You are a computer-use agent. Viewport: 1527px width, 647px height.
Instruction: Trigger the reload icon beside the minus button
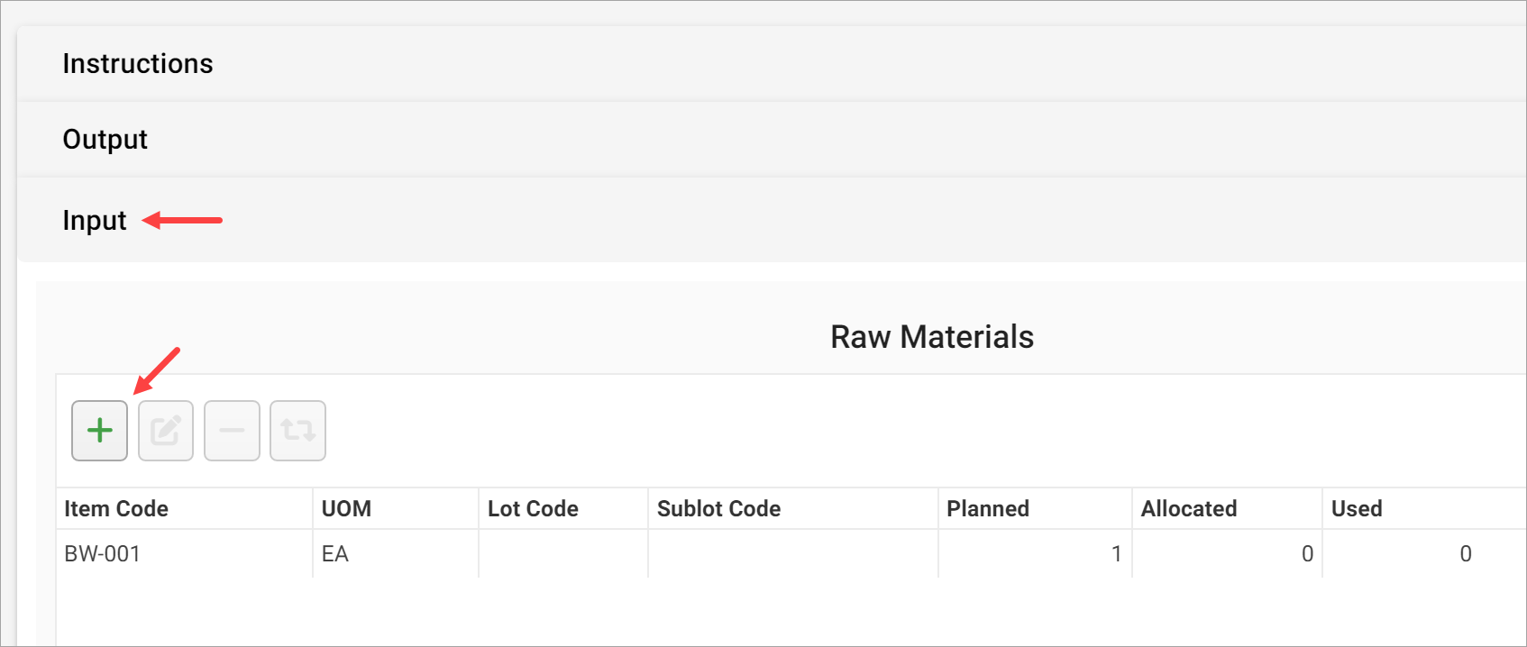pos(297,431)
